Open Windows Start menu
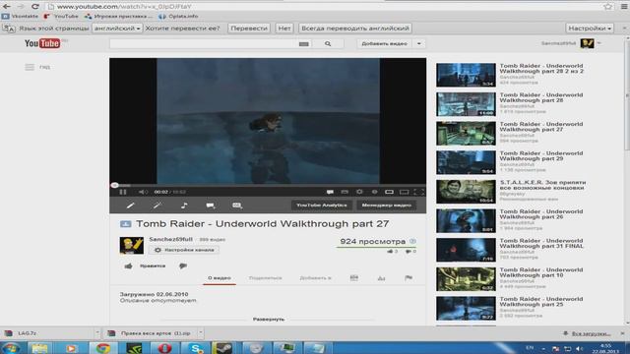Image resolution: width=630 pixels, height=354 pixels. click(11, 348)
